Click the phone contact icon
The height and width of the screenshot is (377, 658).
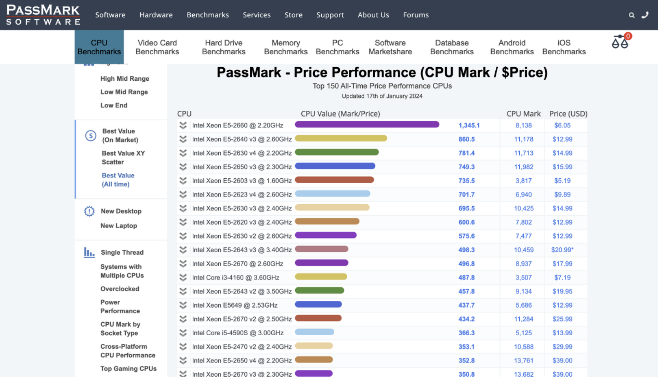pos(645,15)
